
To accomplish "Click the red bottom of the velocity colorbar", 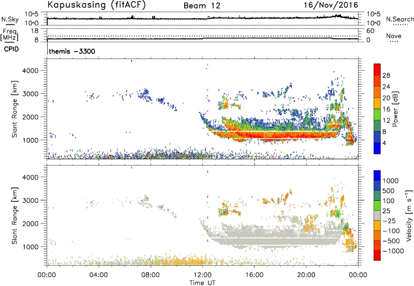I will point(377,256).
